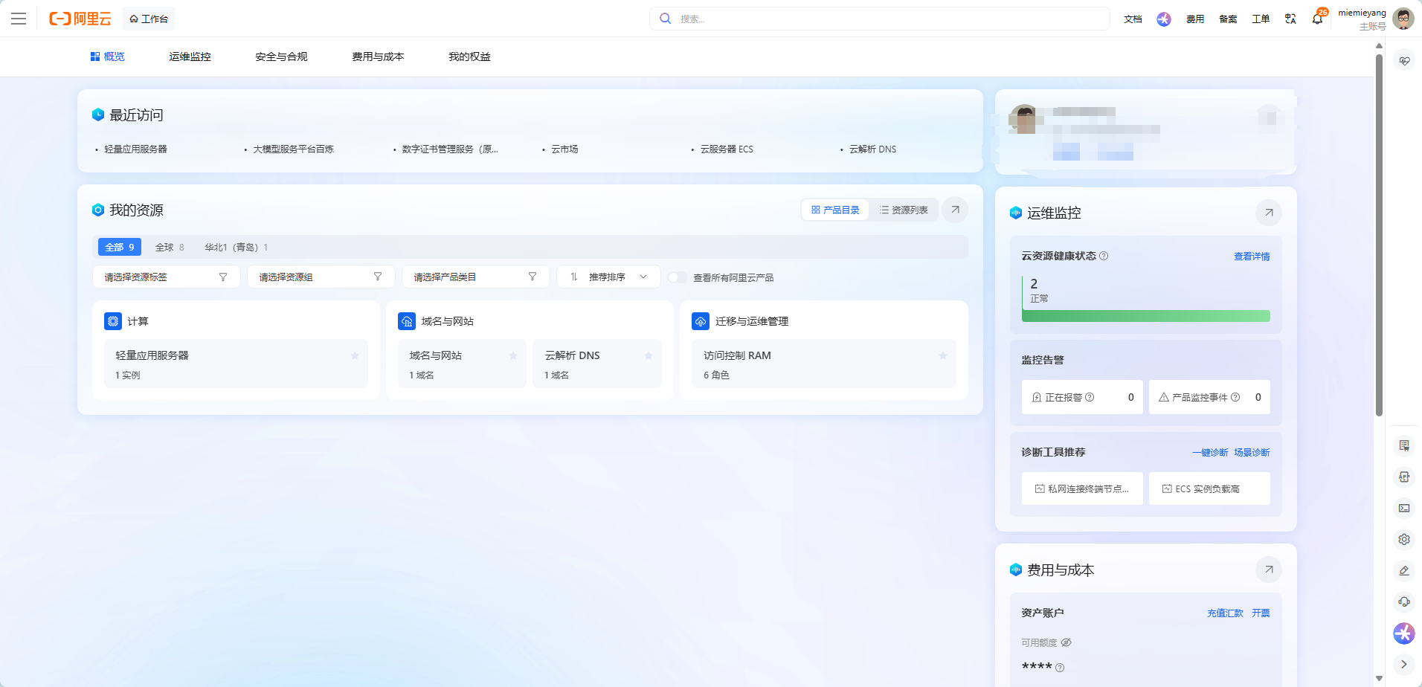Open 我的资源 in expanded view arrow

tap(955, 210)
